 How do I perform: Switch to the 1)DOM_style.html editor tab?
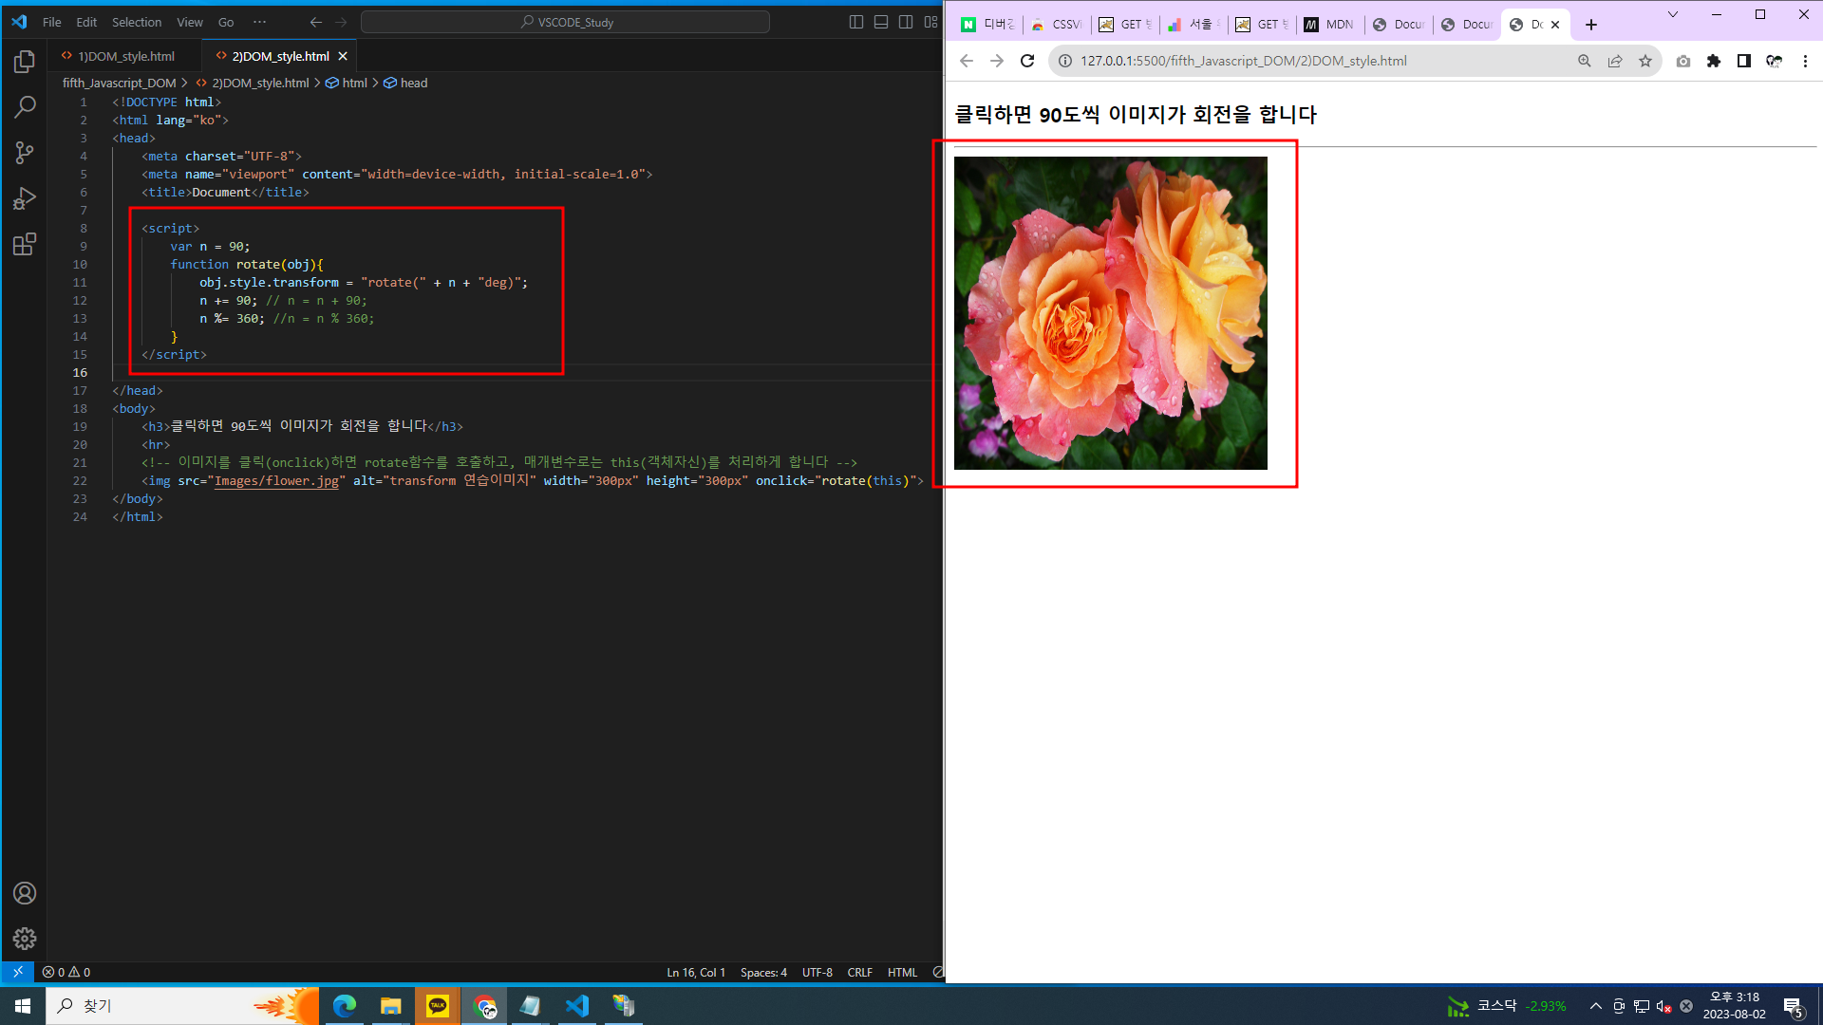[x=126, y=56]
